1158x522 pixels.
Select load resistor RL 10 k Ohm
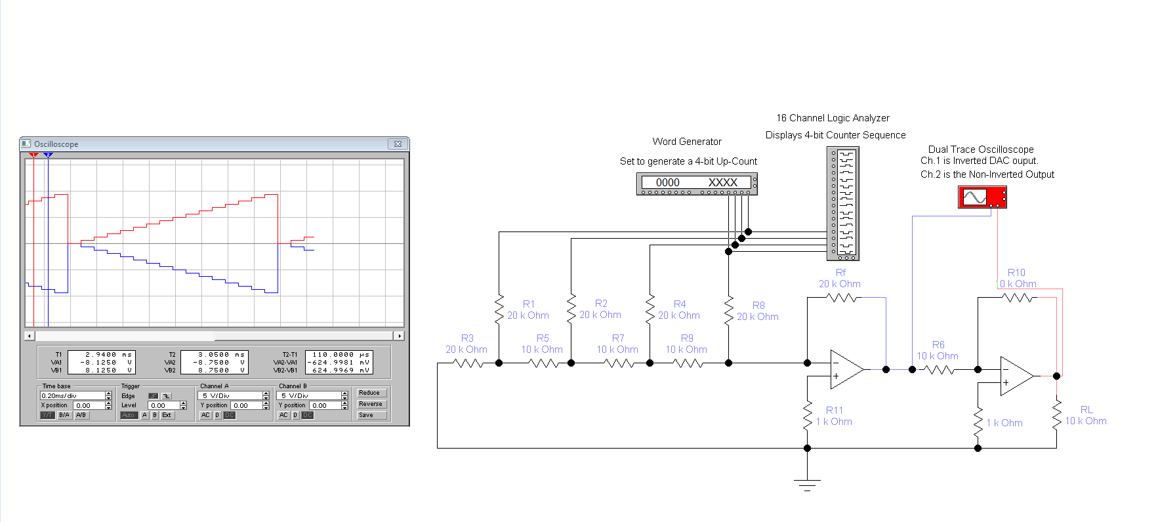tap(1057, 415)
